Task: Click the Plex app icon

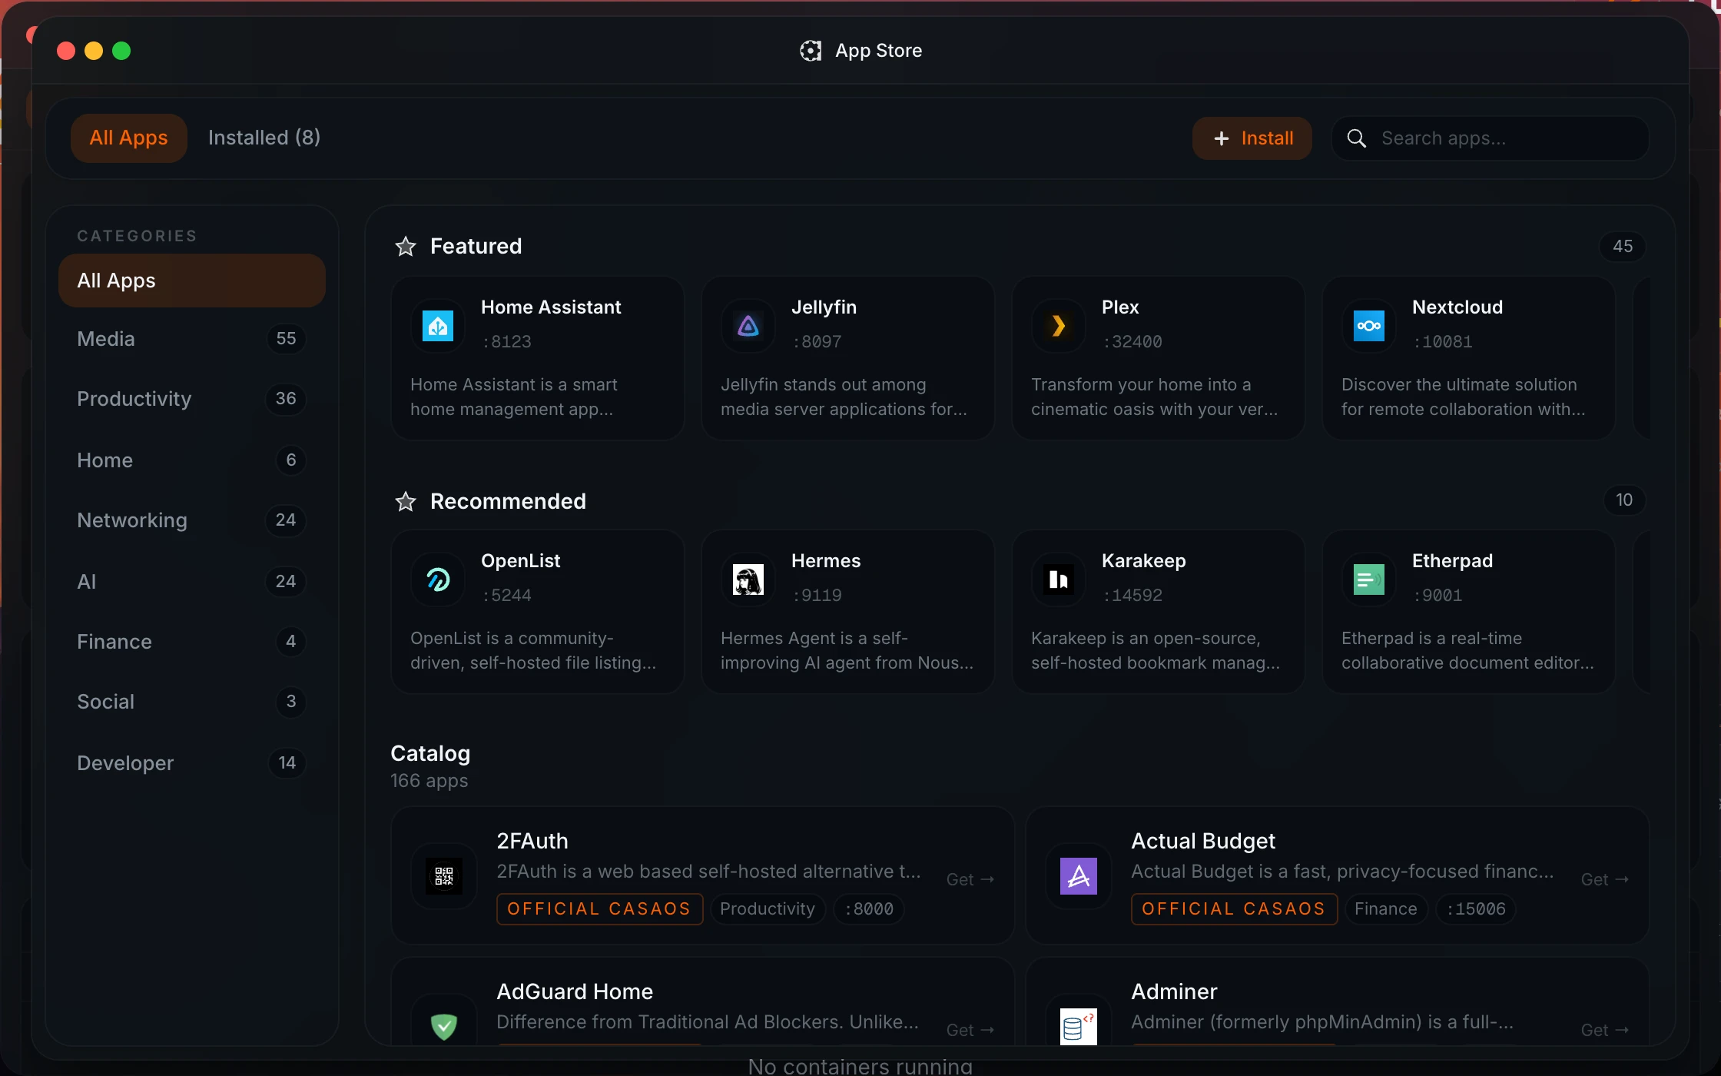Action: pos(1059,326)
